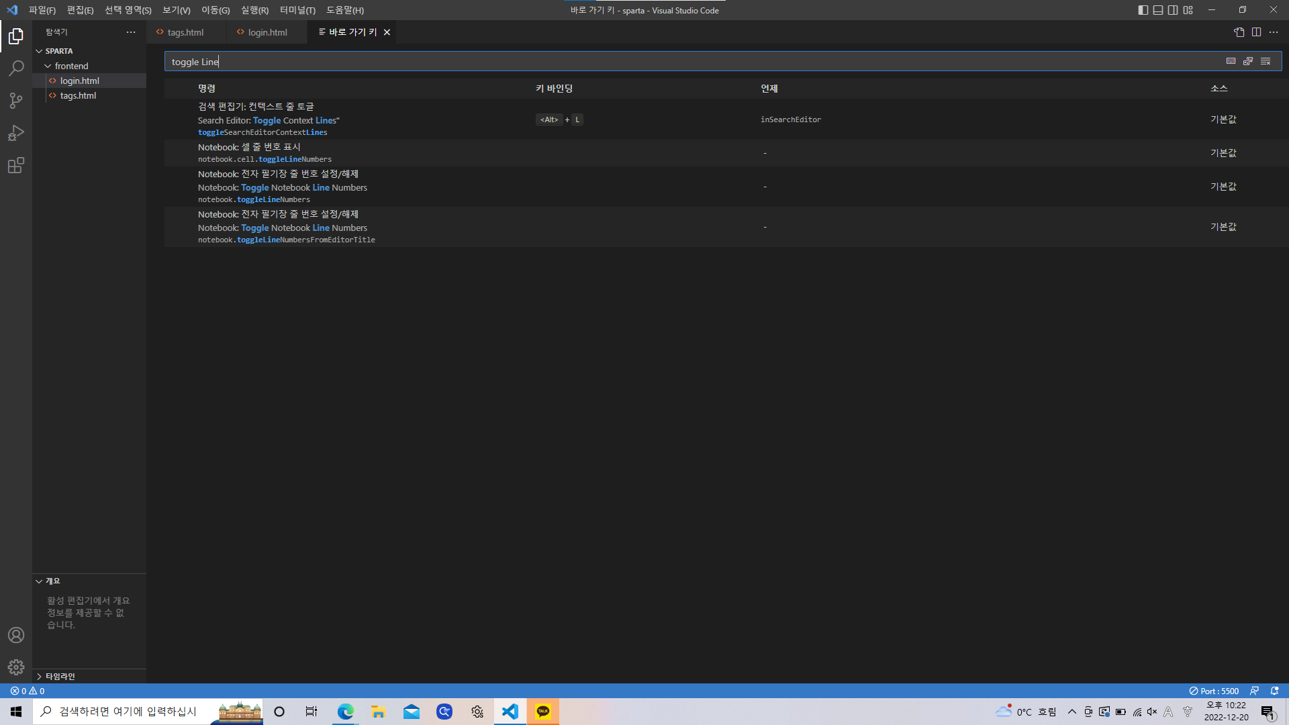Select the Toggle Context Lines keybinding row
The width and height of the screenshot is (1289, 725).
point(726,119)
